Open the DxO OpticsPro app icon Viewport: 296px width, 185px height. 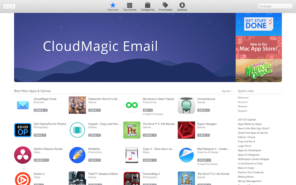click(x=23, y=130)
